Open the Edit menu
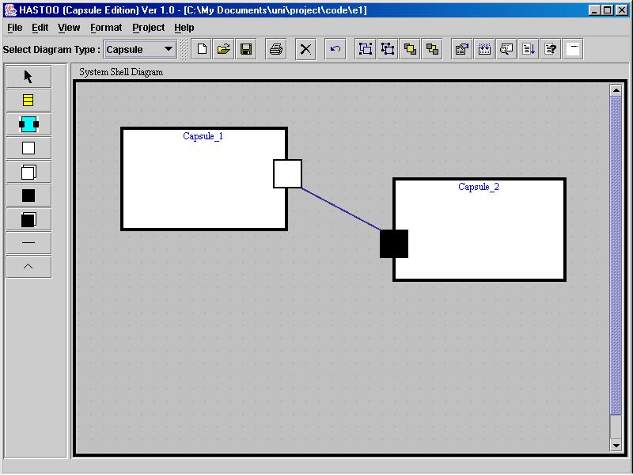 pos(40,28)
